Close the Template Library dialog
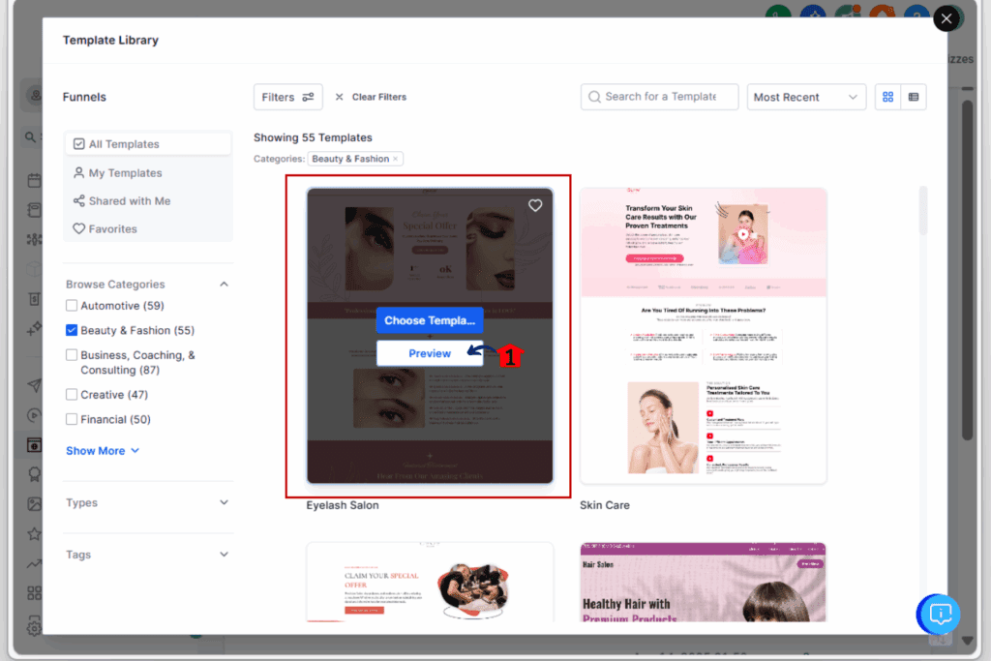Image resolution: width=991 pixels, height=661 pixels. 946,19
